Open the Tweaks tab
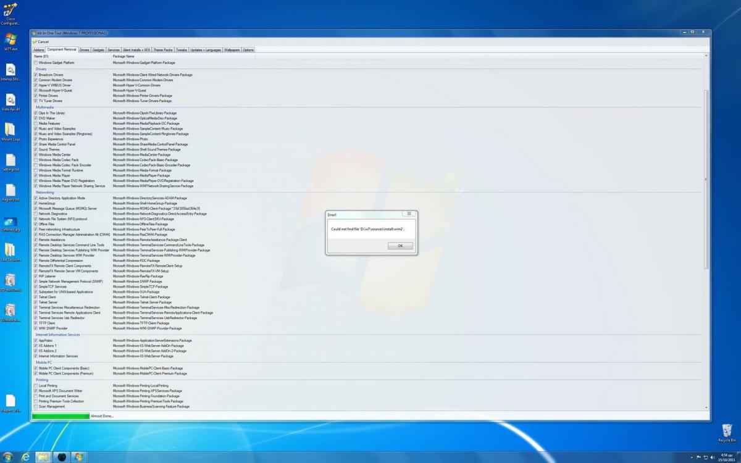Screen dimensions: 741x463 pos(182,49)
